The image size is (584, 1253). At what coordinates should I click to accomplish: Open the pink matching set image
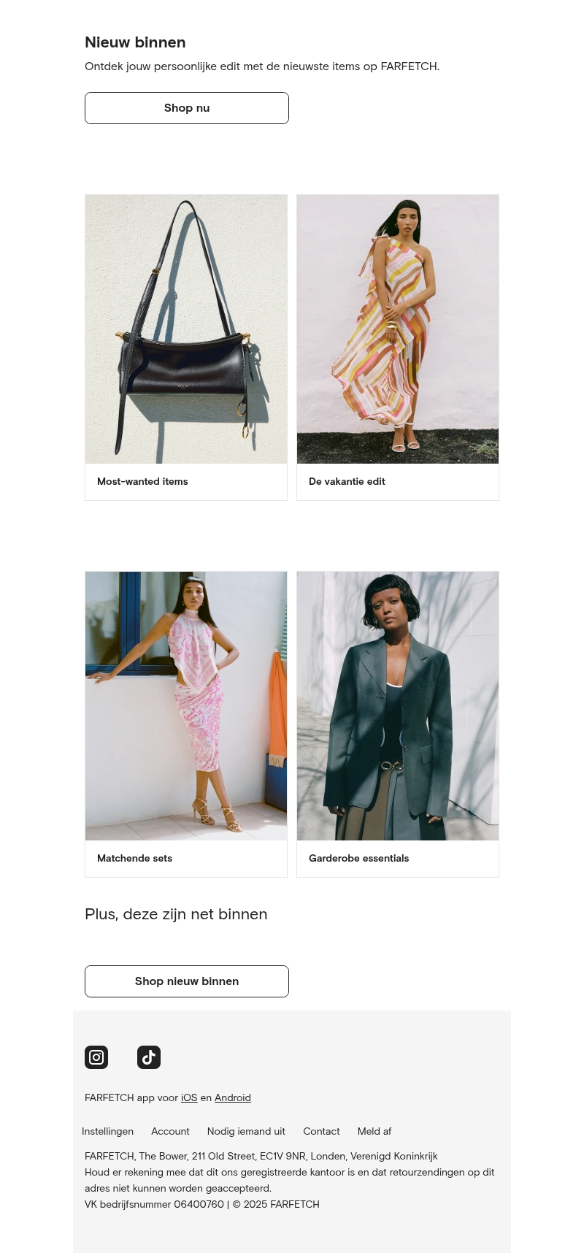click(186, 706)
